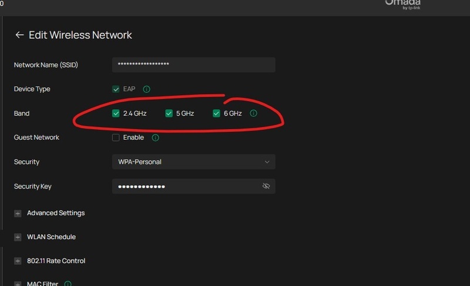The height and width of the screenshot is (286, 470).
Task: Click the info icon beside 6 GHz band
Action: coord(254,113)
